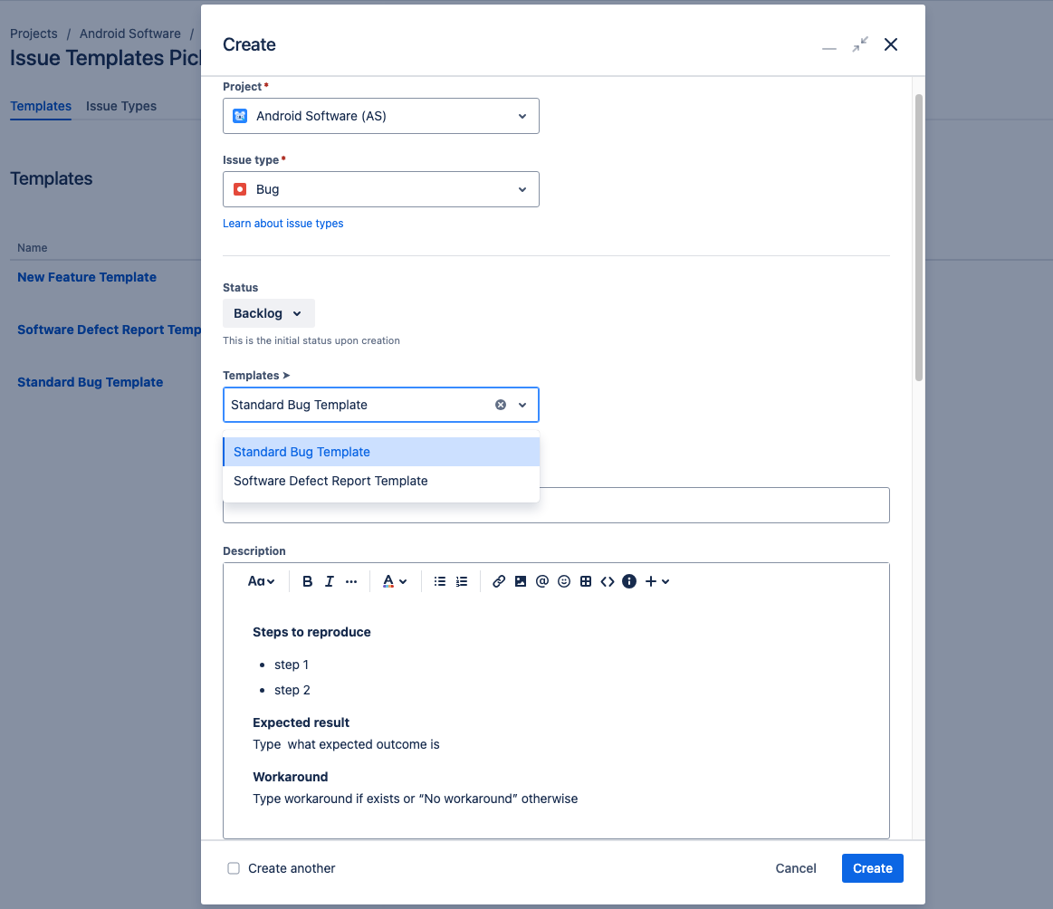The width and height of the screenshot is (1053, 909).
Task: Switch to the Issue Types tab
Action: pyautogui.click(x=121, y=106)
